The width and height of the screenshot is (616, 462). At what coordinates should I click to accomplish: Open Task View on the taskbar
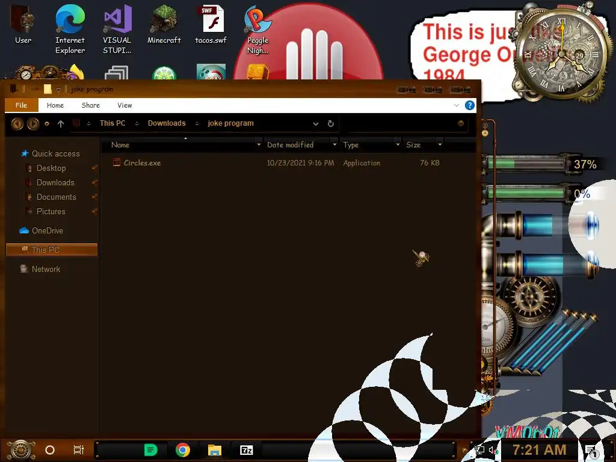coord(79,450)
